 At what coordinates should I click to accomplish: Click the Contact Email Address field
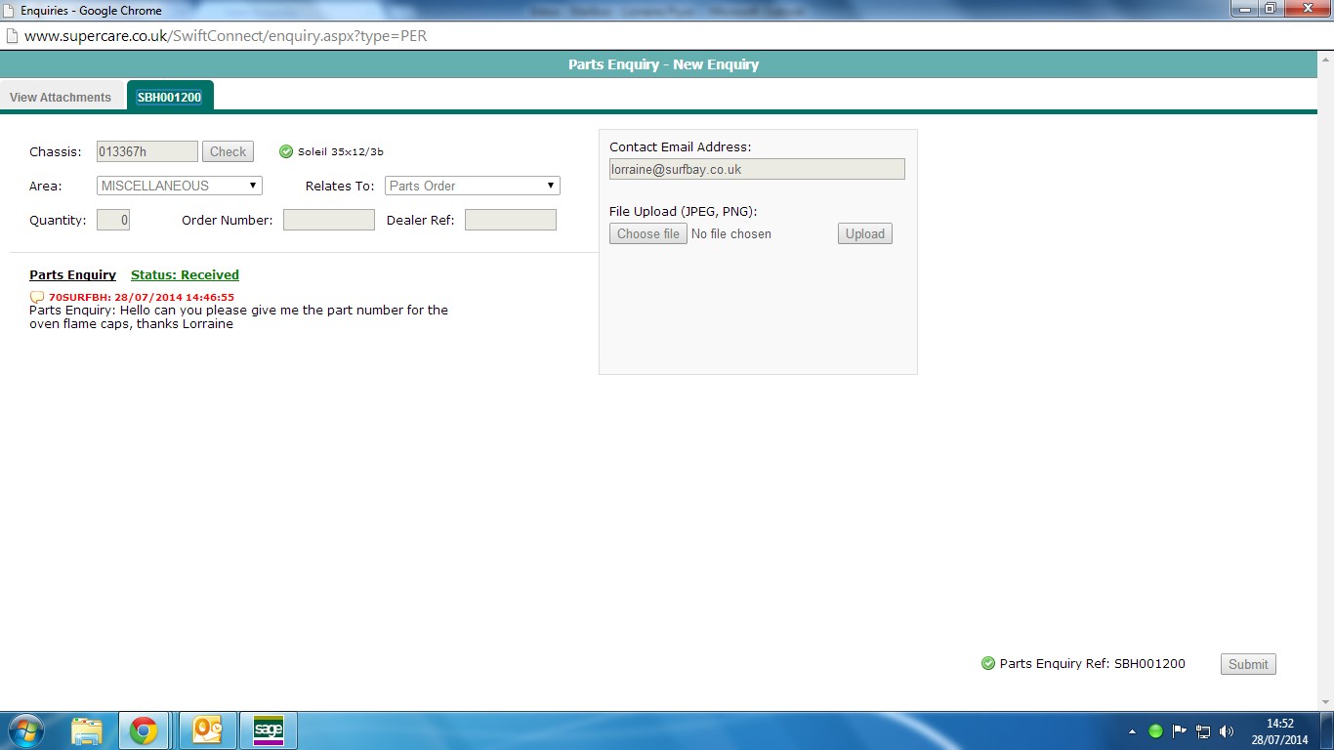757,169
